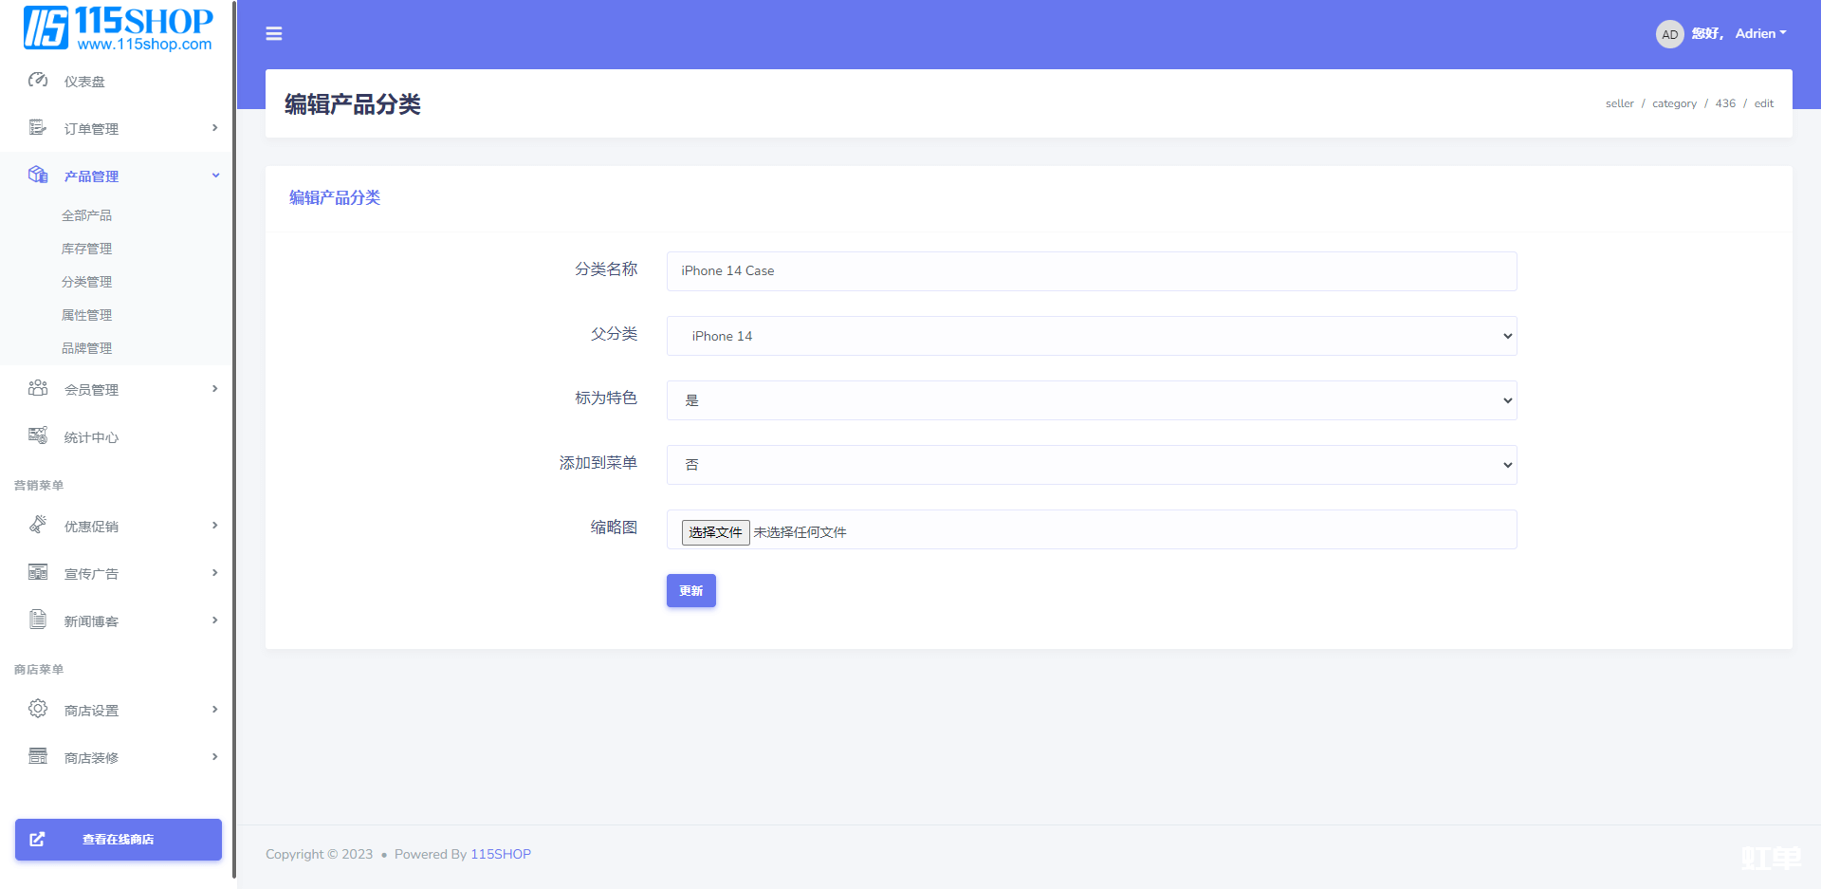
Task: Expand 优惠促销 chevron
Action: (x=215, y=526)
